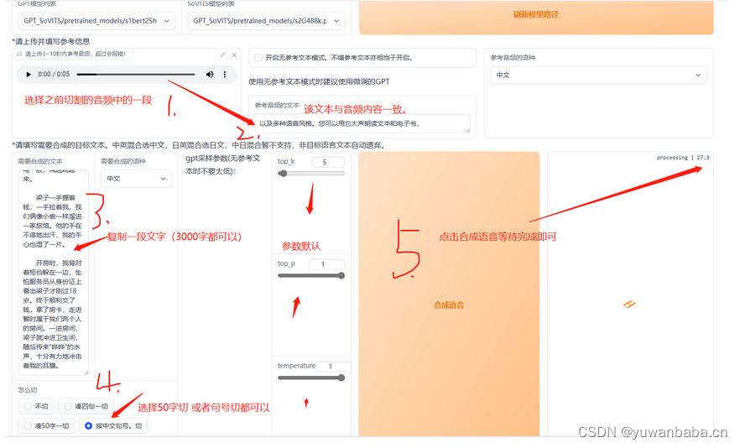
Task: Adjust the top_k slider
Action: click(x=311, y=174)
